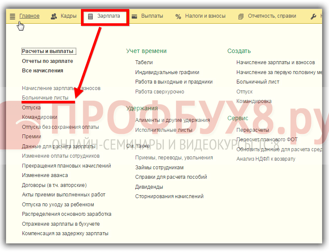Open Изменение аванса
The image size is (329, 252).
45,175
